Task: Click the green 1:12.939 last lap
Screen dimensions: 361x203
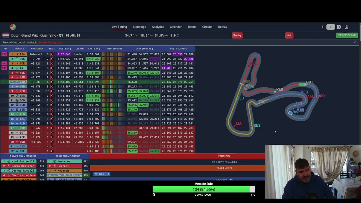Action: [93, 59]
